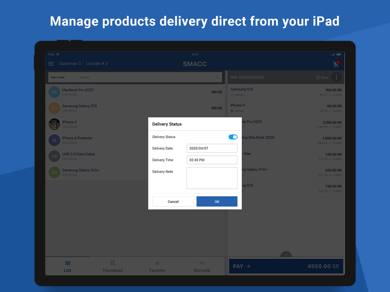Select USB 3.0 Data Cable name
Screen dimensions: 390x292
click(x=79, y=154)
